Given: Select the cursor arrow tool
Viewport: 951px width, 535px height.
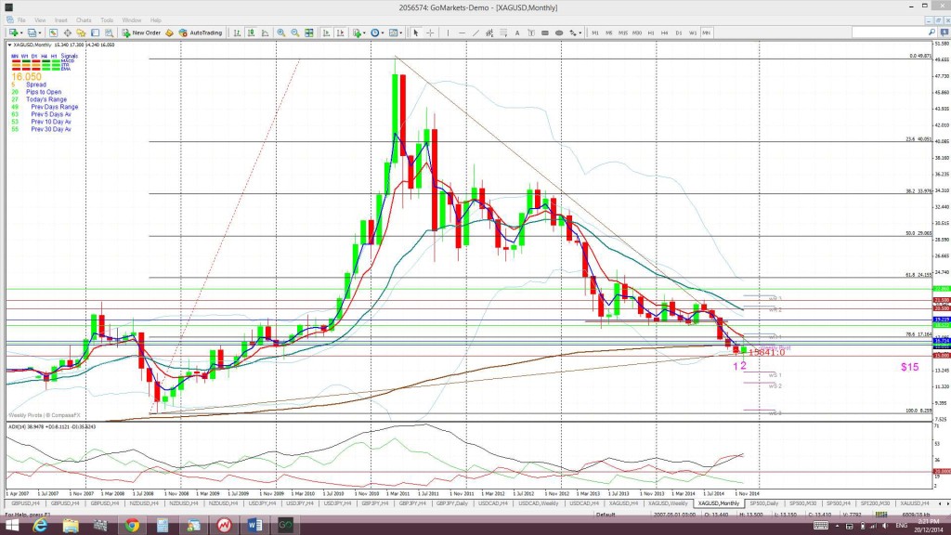Looking at the screenshot, I should click(x=416, y=33).
